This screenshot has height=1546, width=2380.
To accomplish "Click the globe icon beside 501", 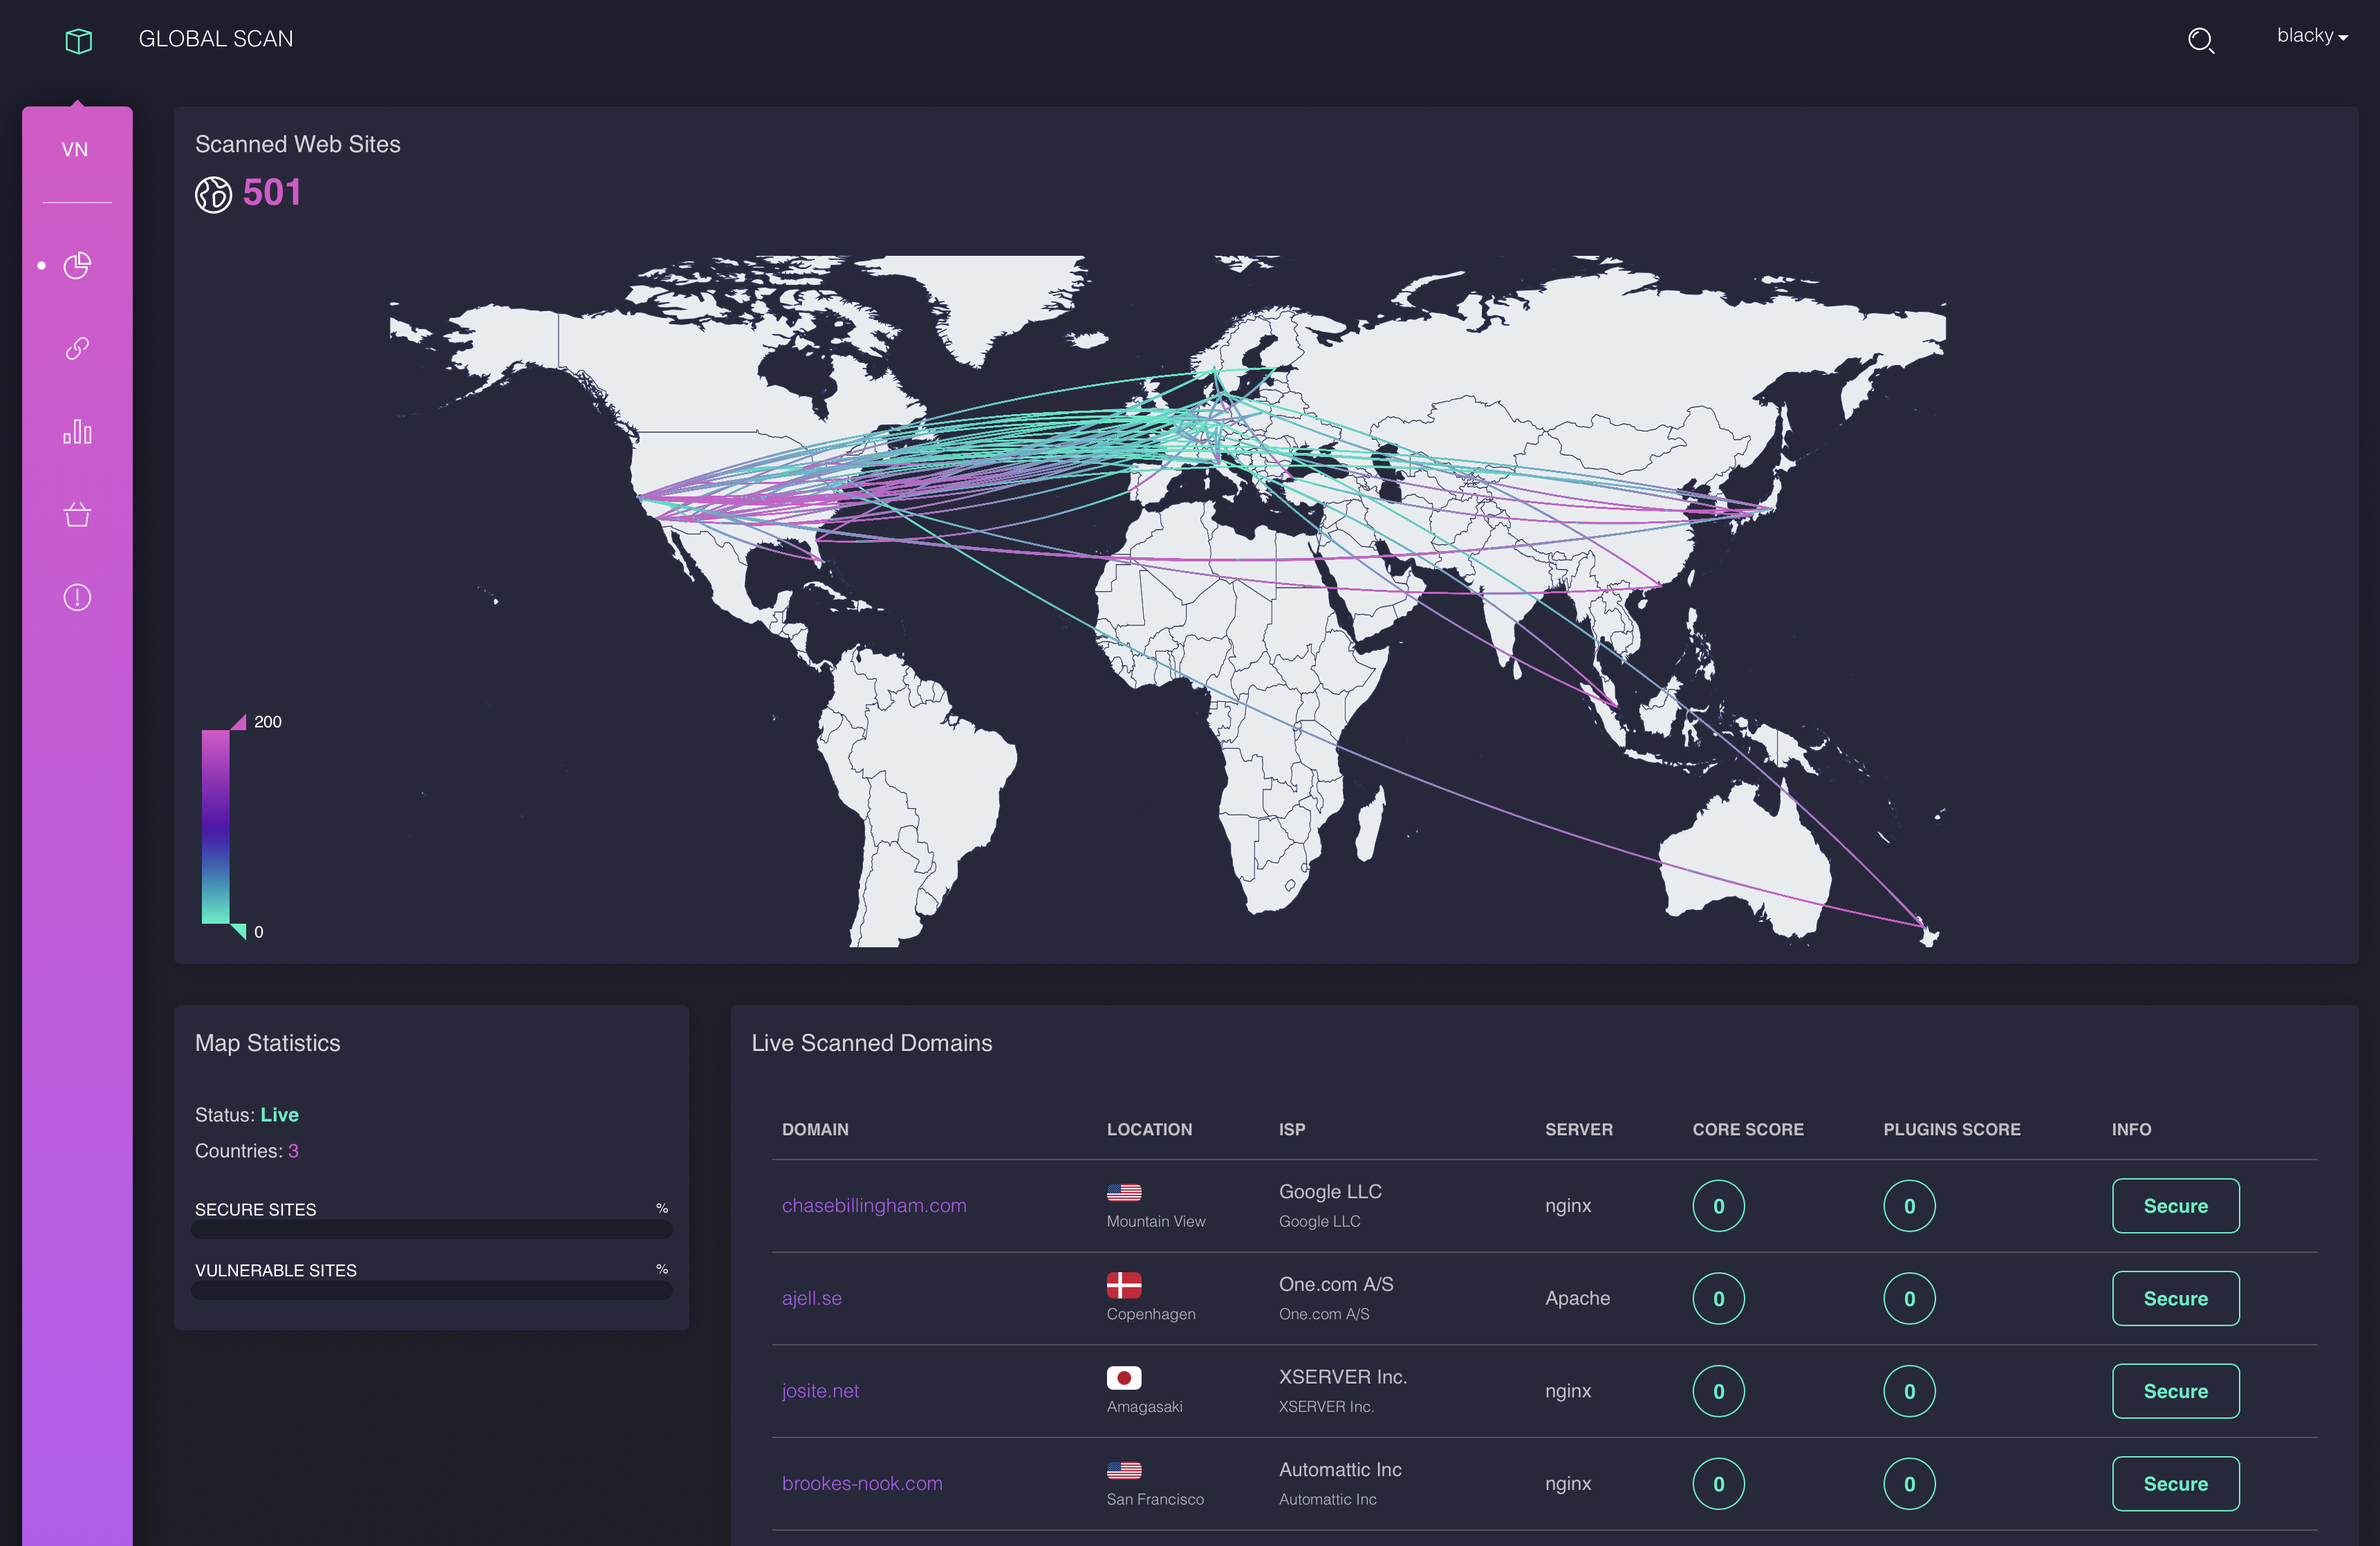I will pos(213,194).
